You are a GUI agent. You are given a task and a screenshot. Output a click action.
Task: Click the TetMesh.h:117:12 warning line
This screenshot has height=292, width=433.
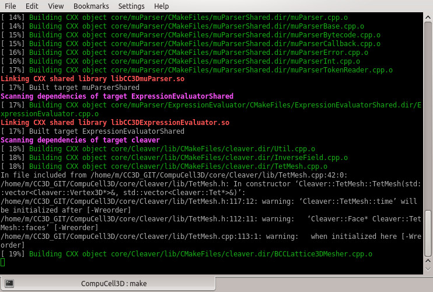point(211,206)
